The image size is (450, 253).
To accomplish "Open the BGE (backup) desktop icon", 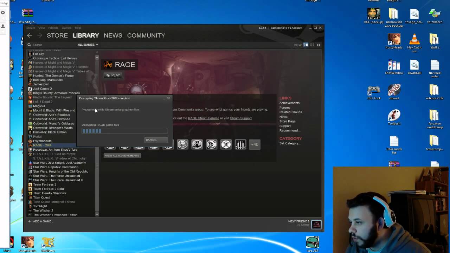I will [373, 16].
